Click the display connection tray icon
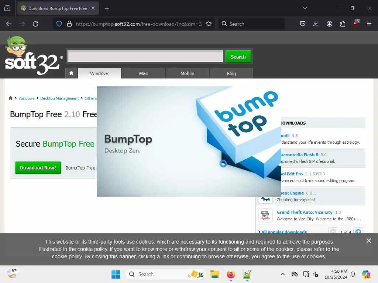Screen dimensions: 378x283 306,274
